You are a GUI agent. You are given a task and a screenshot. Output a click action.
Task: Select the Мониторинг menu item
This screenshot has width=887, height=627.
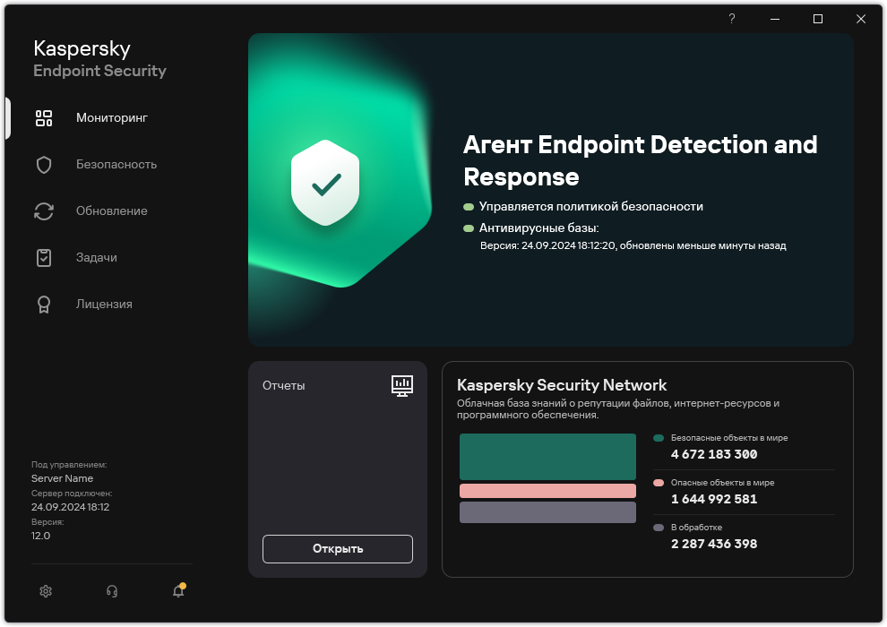click(112, 117)
